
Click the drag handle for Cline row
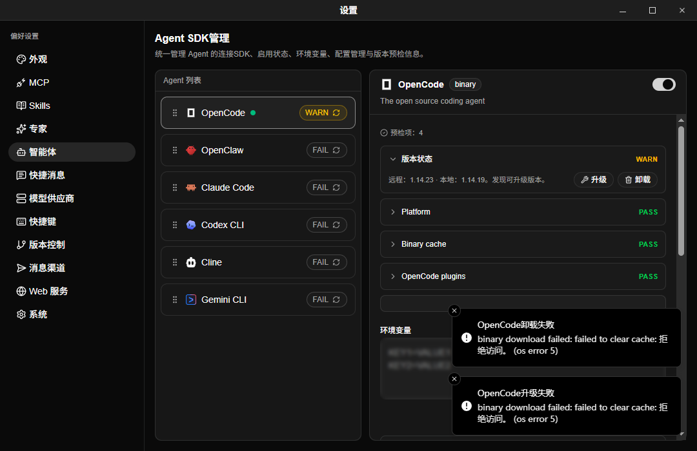pyautogui.click(x=175, y=262)
